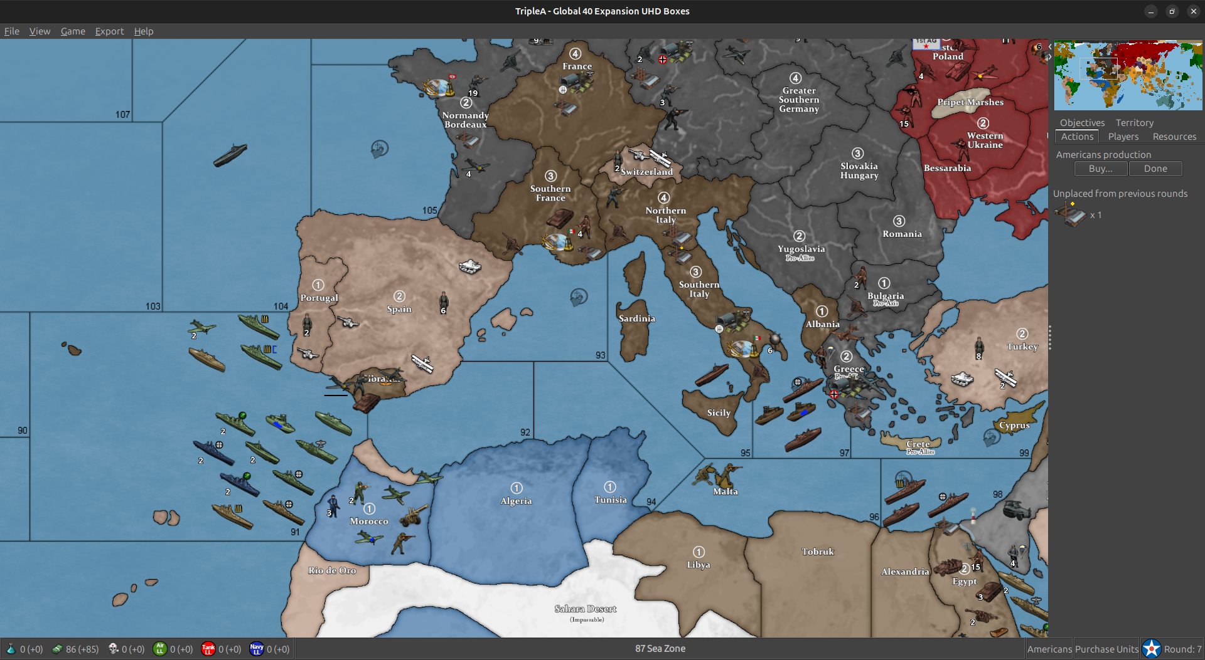This screenshot has height=660, width=1205.
Task: Click the red Tank LL resource icon
Action: [208, 649]
